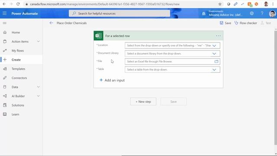277x156 pixels.
Task: Click Test in the top command bar
Action: 266,23
